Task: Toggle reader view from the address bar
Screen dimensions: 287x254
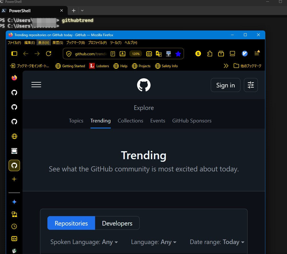Action: 113,54
